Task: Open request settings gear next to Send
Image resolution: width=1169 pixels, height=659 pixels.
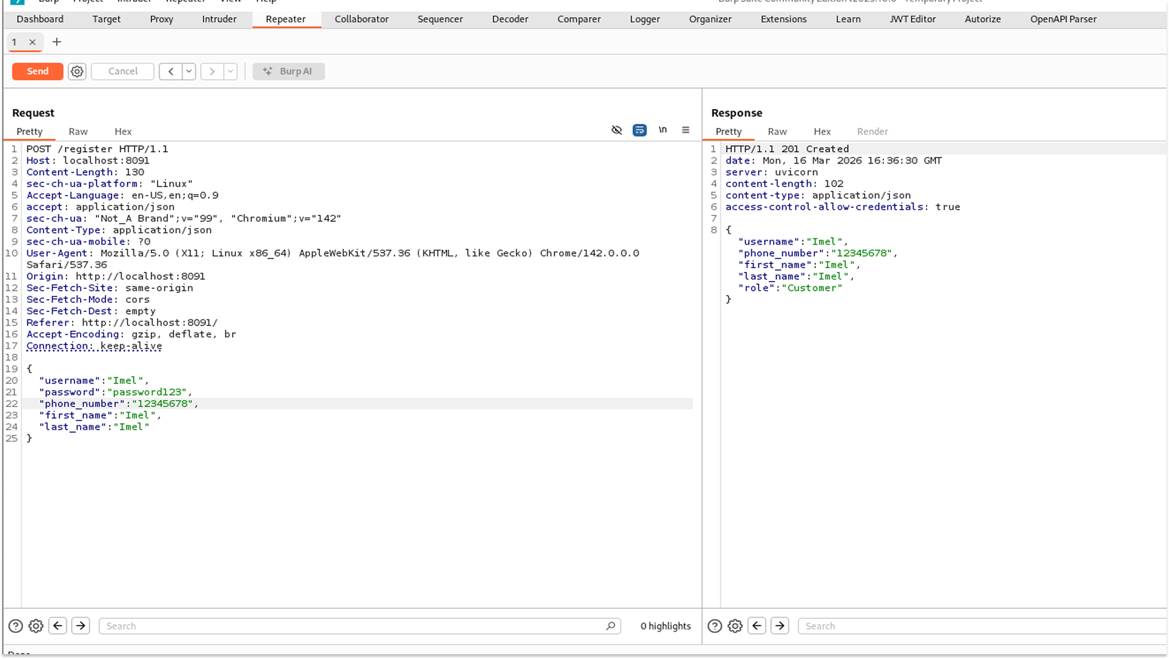Action: tap(77, 71)
